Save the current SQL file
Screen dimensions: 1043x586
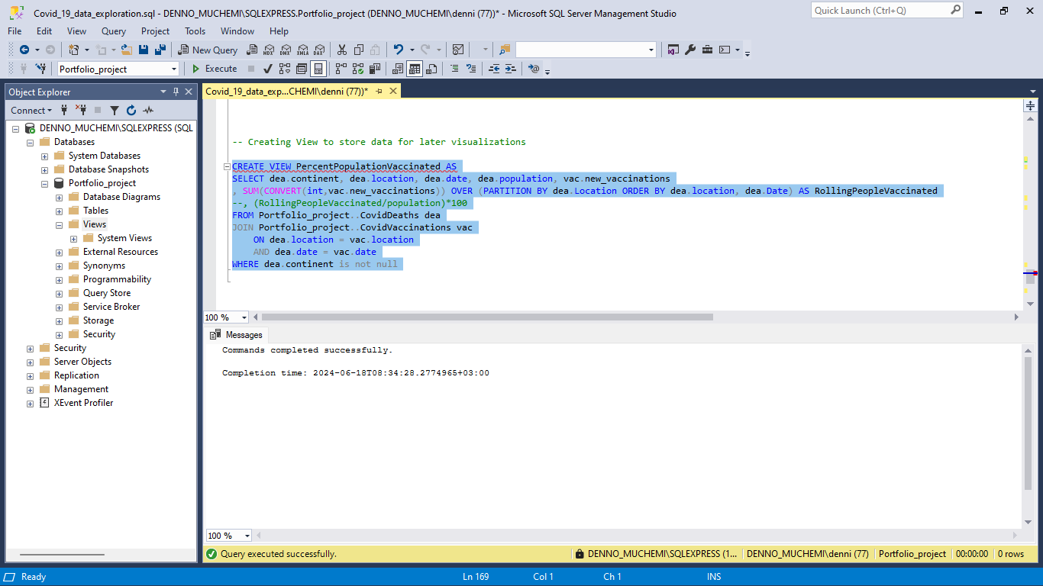(144, 50)
